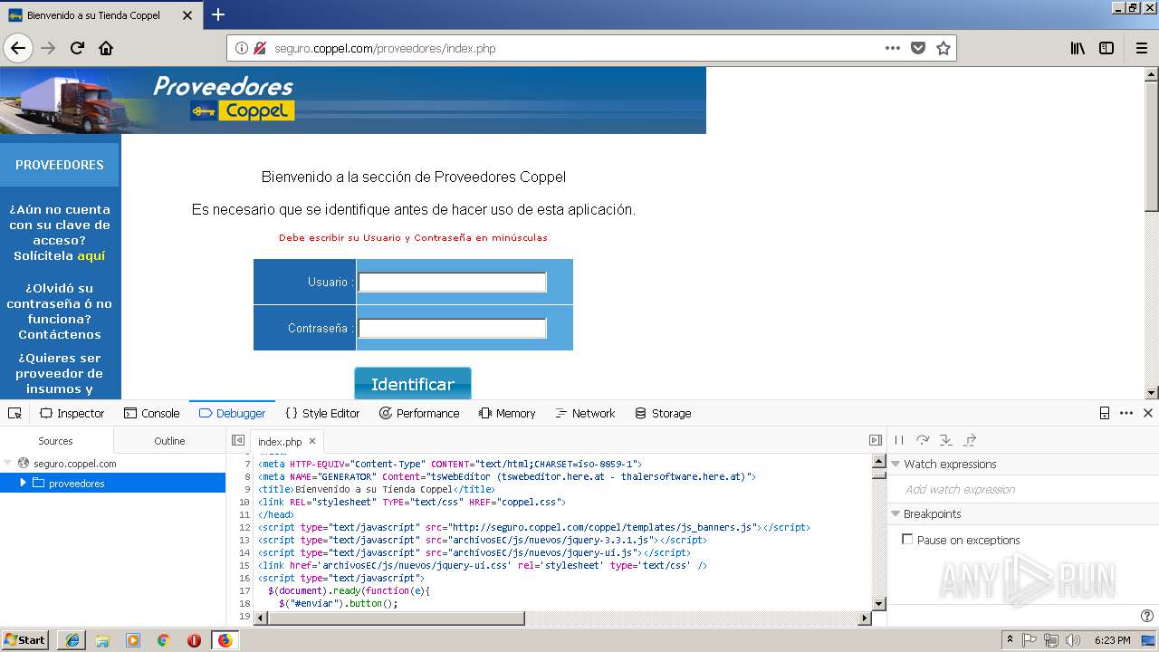
Task: Collapse Breakpoints section
Action: coord(896,513)
